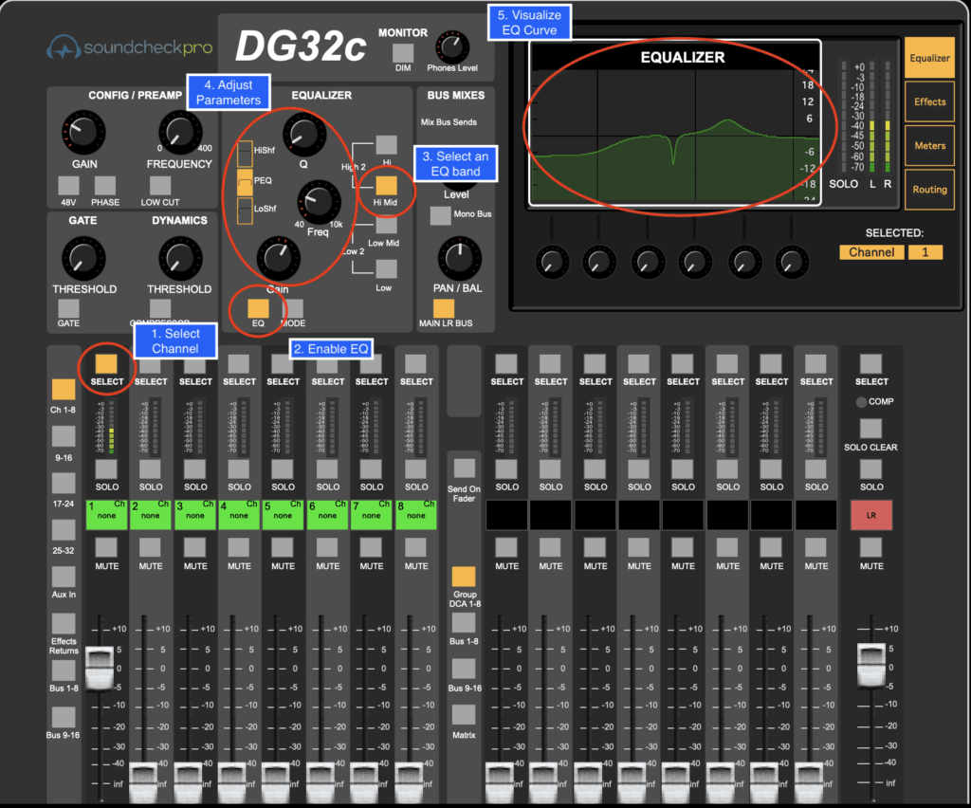
Task: Select the Group DCA 1-8 layer
Action: pyautogui.click(x=463, y=577)
